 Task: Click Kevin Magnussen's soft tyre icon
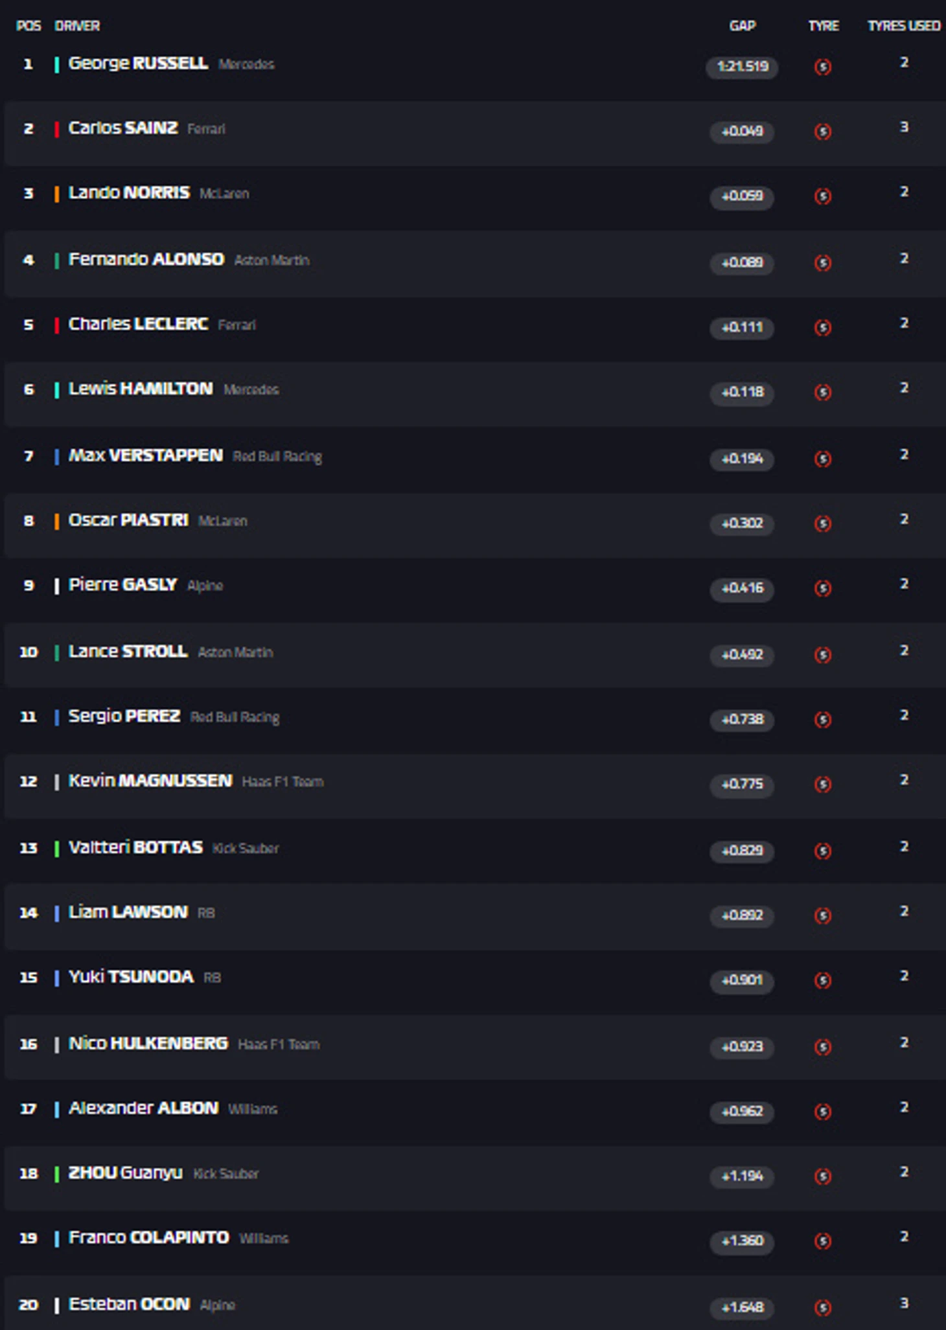pyautogui.click(x=823, y=784)
